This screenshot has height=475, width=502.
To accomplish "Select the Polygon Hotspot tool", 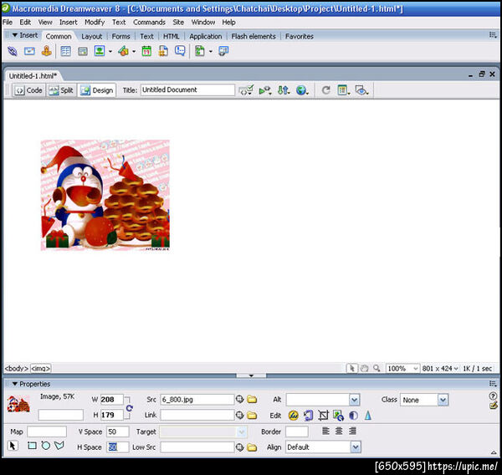I will (59, 446).
